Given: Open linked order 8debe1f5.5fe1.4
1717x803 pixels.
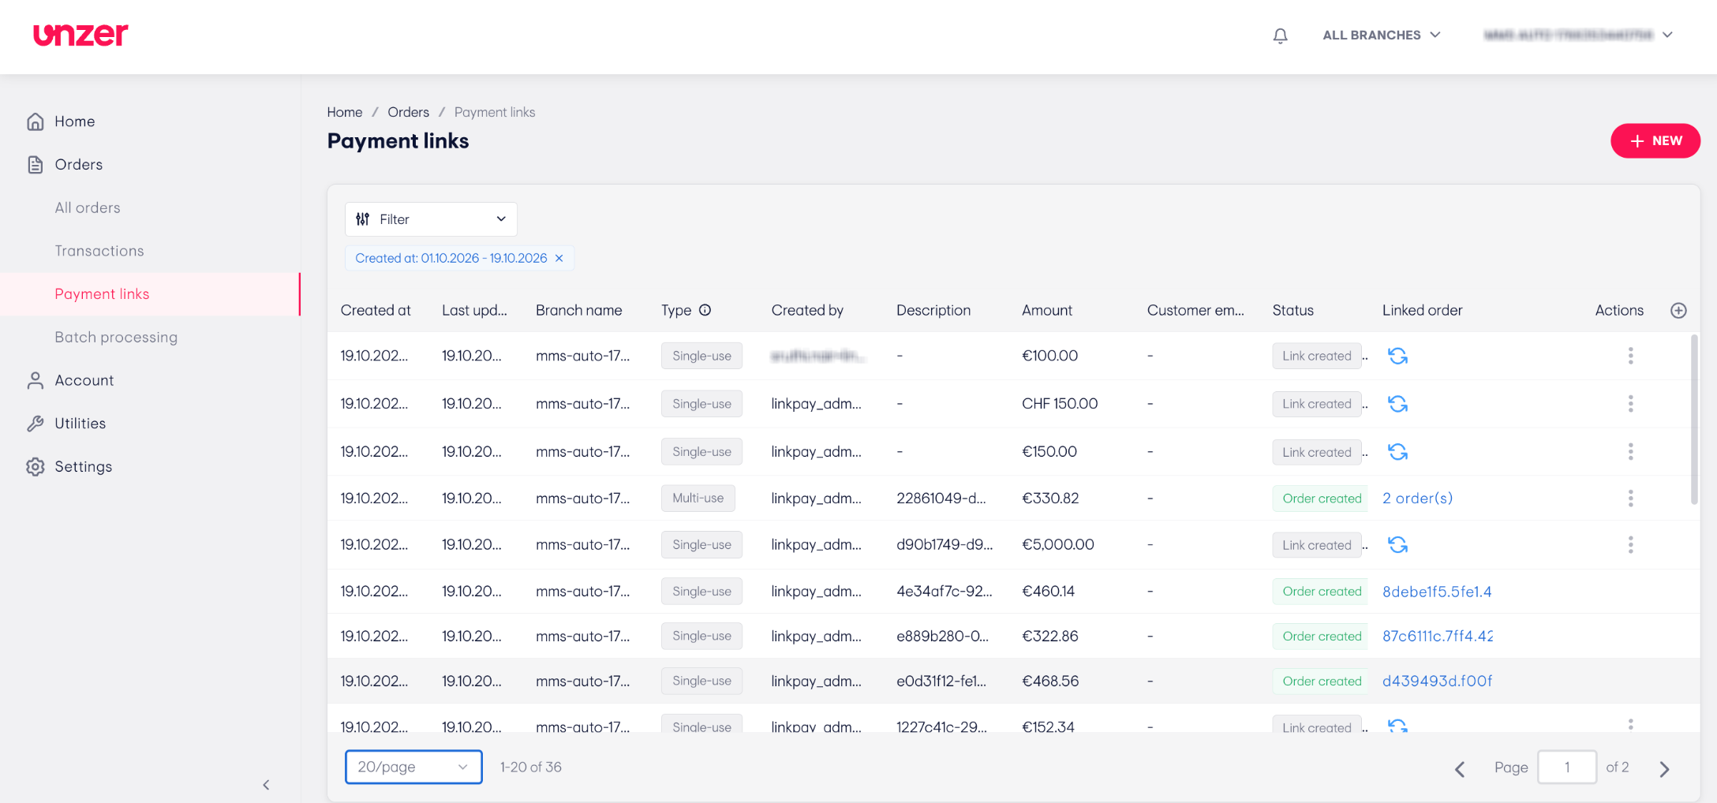Looking at the screenshot, I should (1437, 592).
